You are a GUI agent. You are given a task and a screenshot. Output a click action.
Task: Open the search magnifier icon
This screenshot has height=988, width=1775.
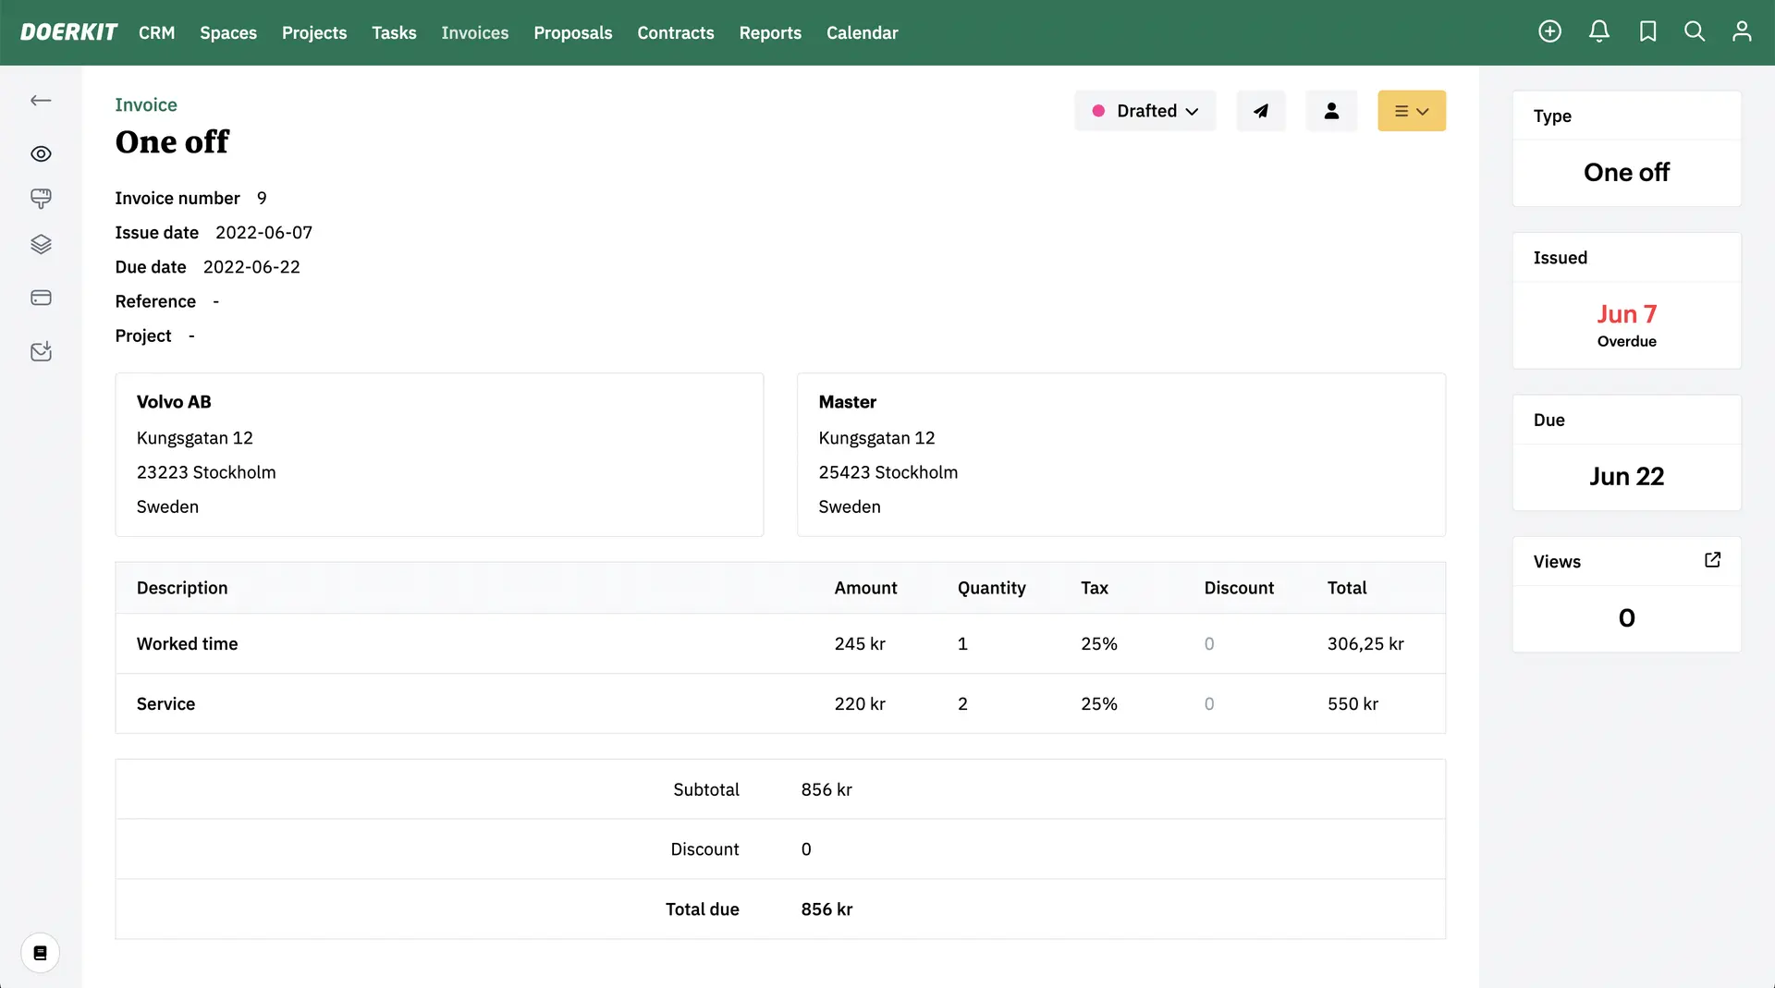[1695, 32]
